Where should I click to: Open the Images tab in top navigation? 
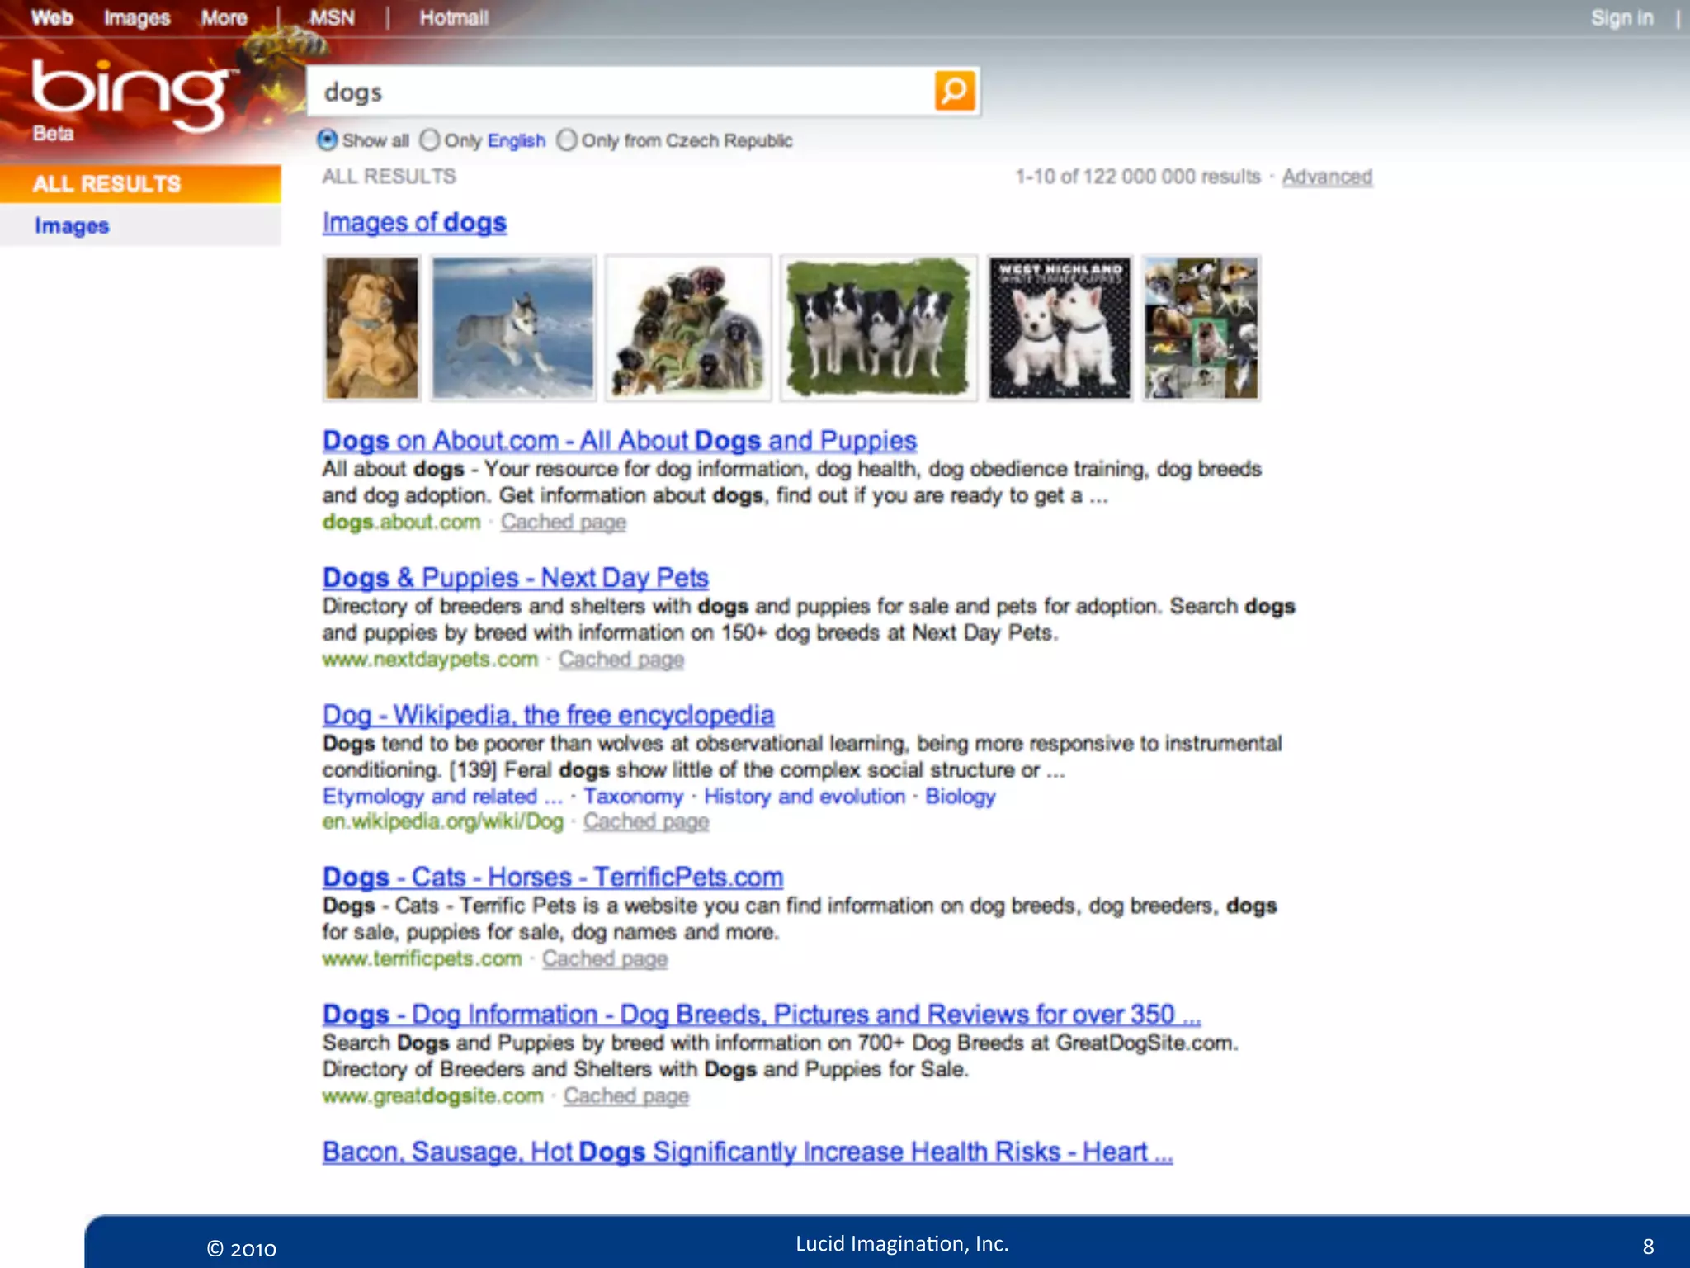137,17
